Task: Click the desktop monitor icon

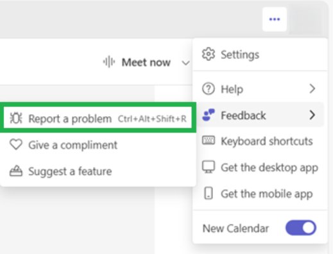Action: pyautogui.click(x=209, y=167)
